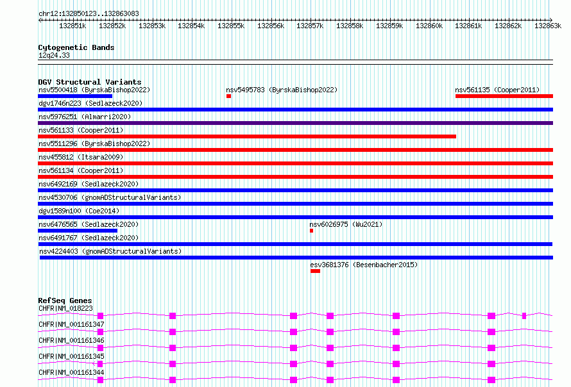571x387 pixels.
Task: Open the dgv1746n223 (Sedlazeck2020) label link
Action: [90, 103]
